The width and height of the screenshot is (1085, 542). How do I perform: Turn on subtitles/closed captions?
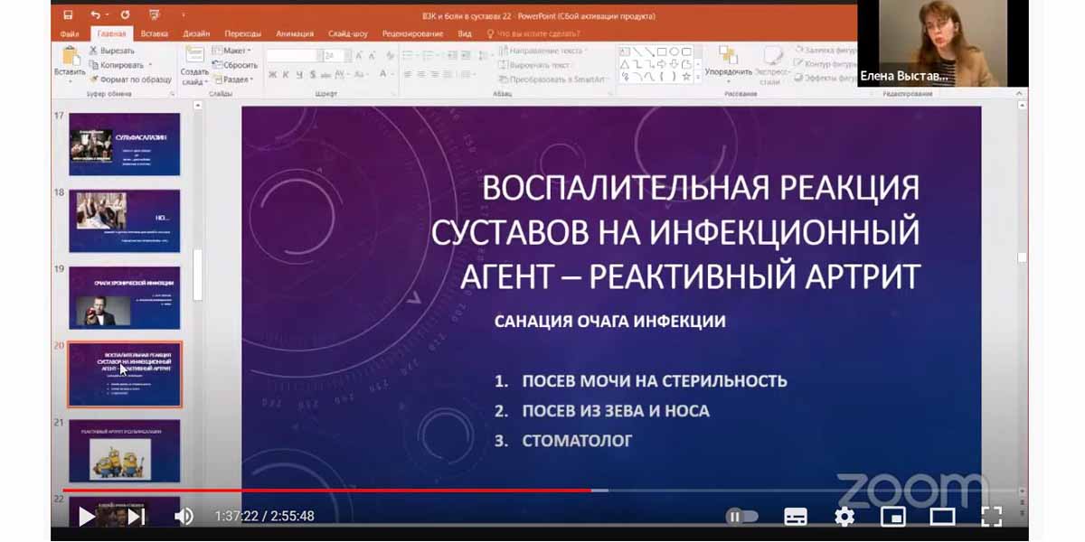point(796,517)
